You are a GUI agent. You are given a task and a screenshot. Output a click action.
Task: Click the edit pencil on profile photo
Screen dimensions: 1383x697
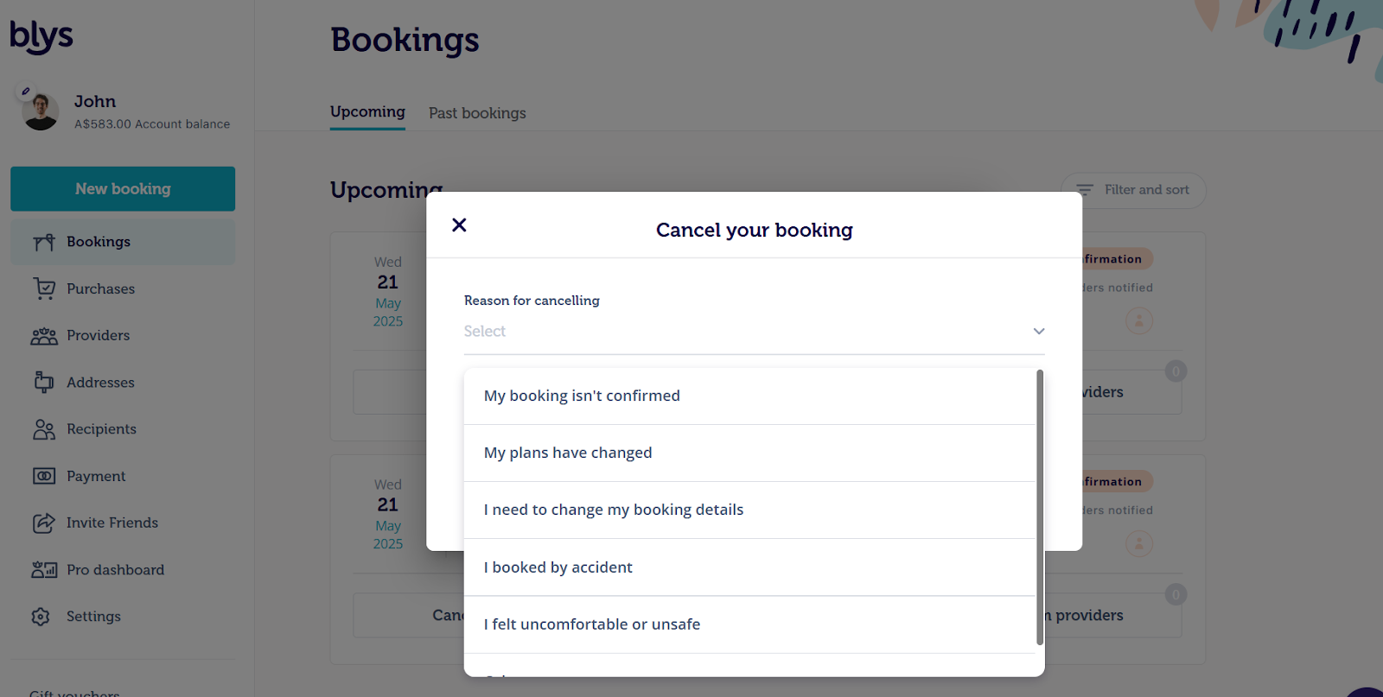click(26, 91)
